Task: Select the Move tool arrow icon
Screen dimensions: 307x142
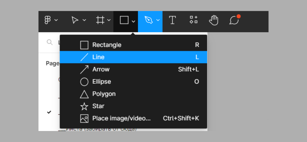Action: tap(75, 20)
